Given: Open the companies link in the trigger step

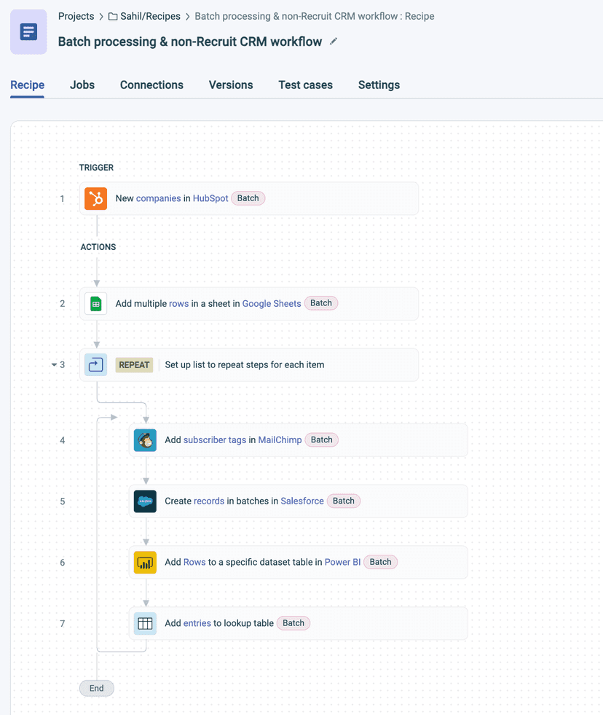Looking at the screenshot, I should tap(159, 198).
